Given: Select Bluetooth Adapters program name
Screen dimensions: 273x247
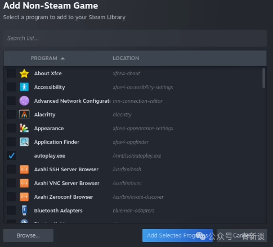Looking at the screenshot, I should click(x=58, y=211).
